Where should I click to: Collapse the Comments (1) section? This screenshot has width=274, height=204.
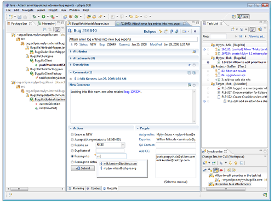click(x=71, y=72)
